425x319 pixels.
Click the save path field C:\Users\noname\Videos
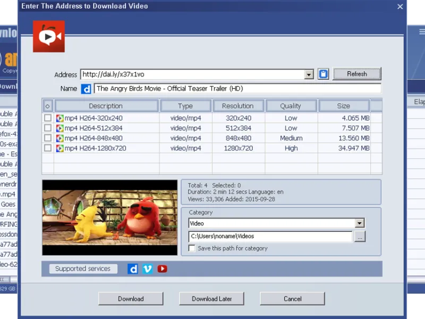[x=270, y=236]
